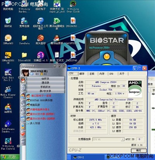Click the AMD Sempron logo in CPU-Z

[135, 89]
